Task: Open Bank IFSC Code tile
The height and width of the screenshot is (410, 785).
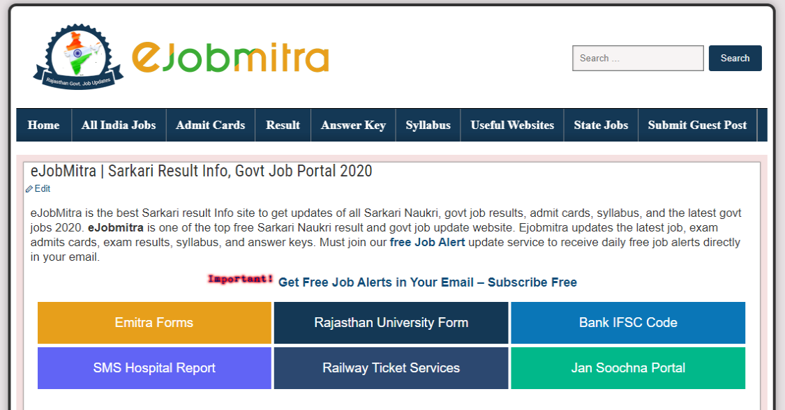Action: tap(628, 323)
